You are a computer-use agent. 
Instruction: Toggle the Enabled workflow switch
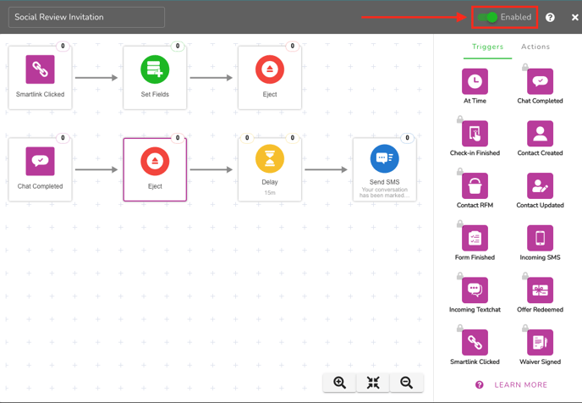click(x=487, y=17)
